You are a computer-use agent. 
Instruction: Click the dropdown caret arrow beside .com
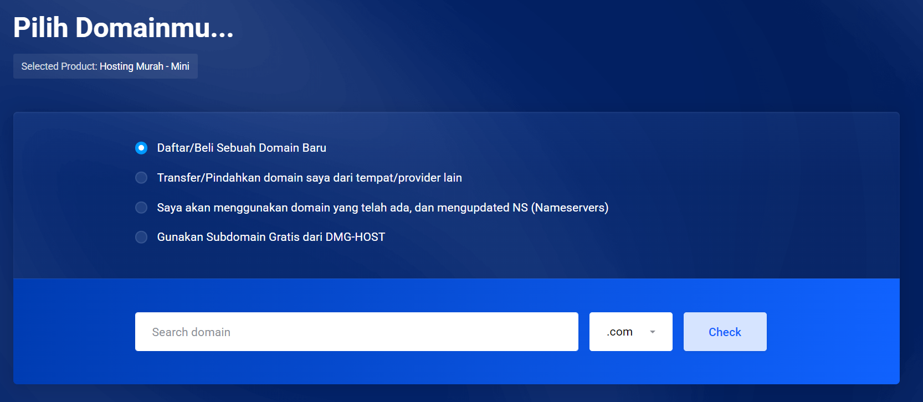(653, 332)
